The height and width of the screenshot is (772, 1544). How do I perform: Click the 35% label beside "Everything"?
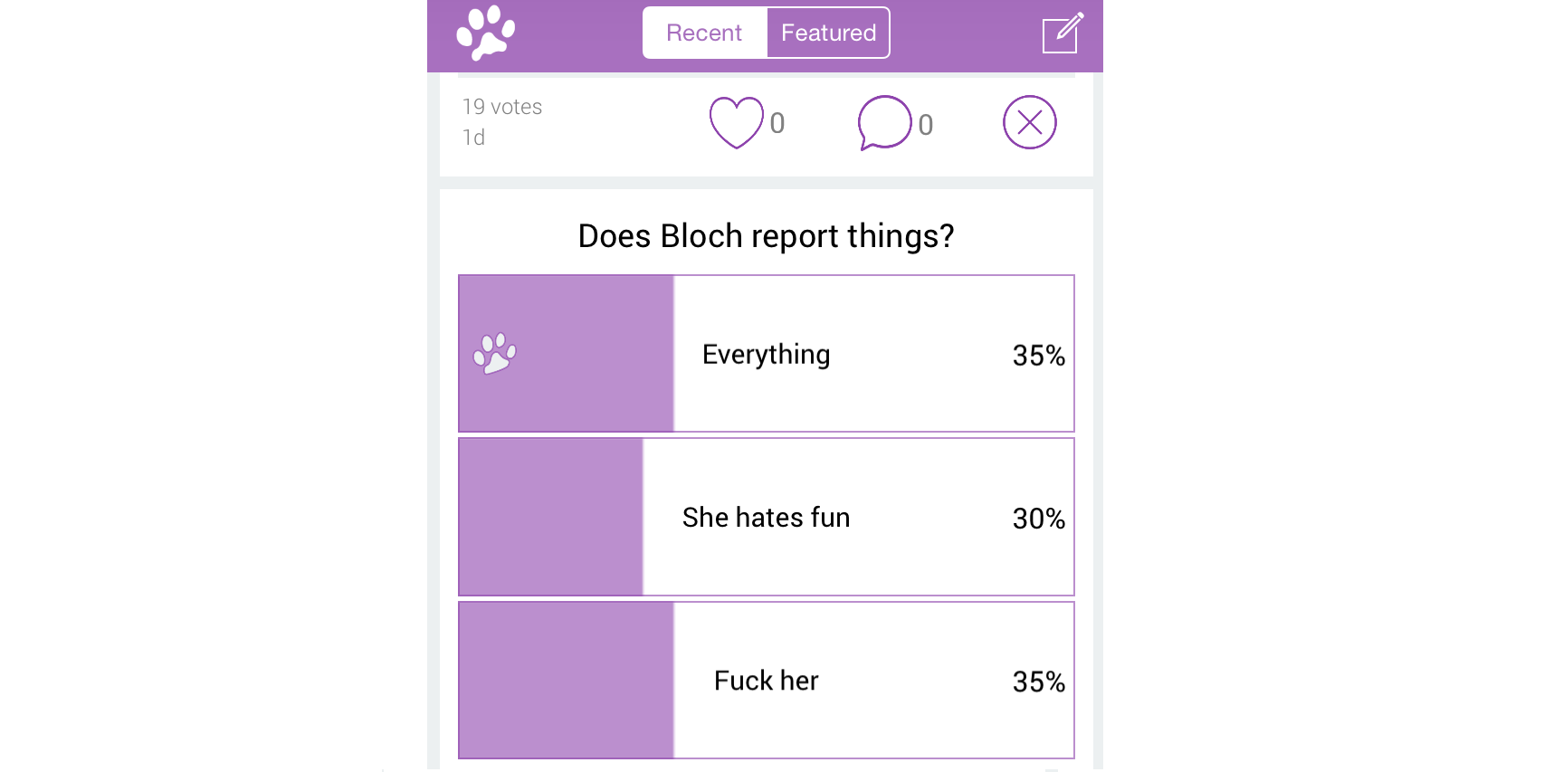[1038, 356]
